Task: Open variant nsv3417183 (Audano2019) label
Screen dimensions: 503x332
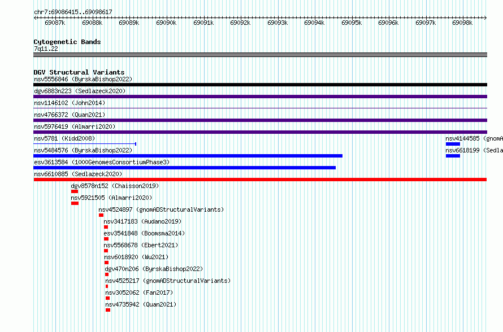Action: (x=142, y=221)
